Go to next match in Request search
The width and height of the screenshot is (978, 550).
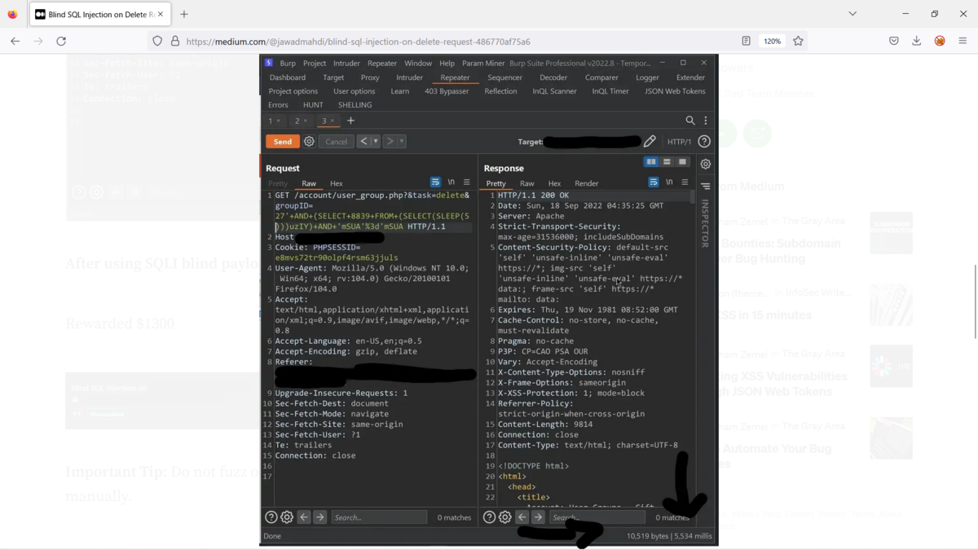pyautogui.click(x=320, y=517)
